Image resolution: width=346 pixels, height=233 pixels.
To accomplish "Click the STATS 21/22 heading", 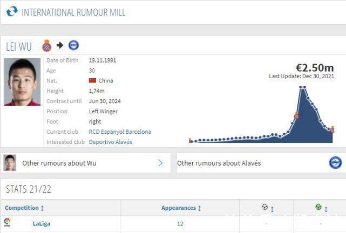I will tap(28, 189).
